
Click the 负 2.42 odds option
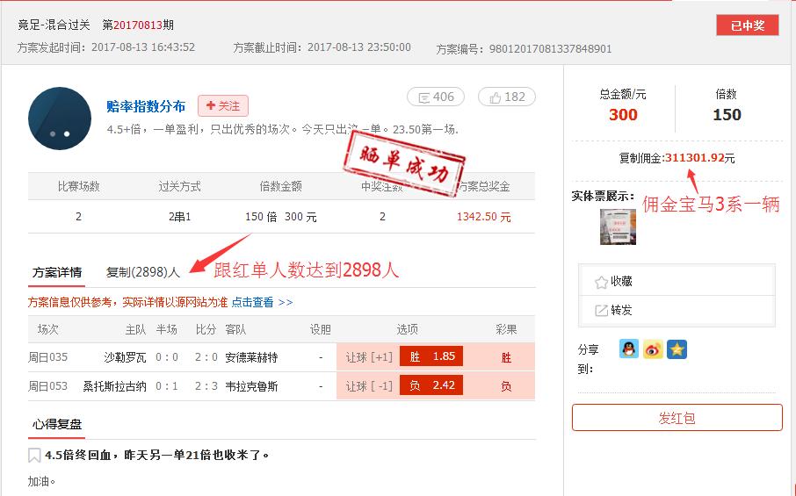(x=431, y=385)
